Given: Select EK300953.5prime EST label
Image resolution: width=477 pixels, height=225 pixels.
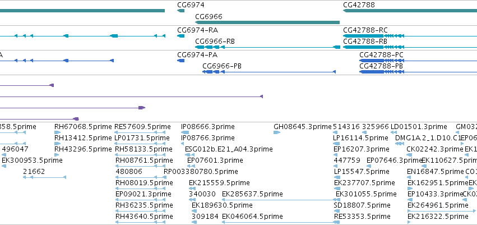Looking at the screenshot, I should [x=32, y=160].
